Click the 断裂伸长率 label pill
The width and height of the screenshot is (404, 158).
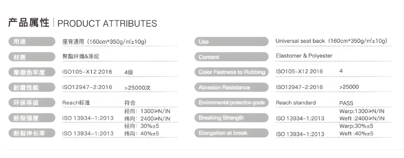[32, 133]
